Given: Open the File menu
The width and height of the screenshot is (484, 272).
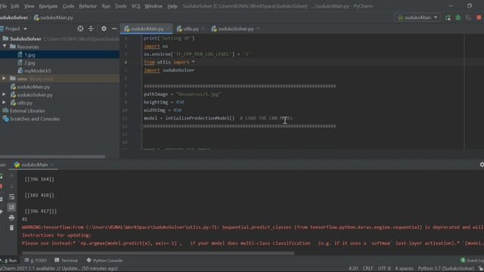Looking at the screenshot, I should coord(3,6).
